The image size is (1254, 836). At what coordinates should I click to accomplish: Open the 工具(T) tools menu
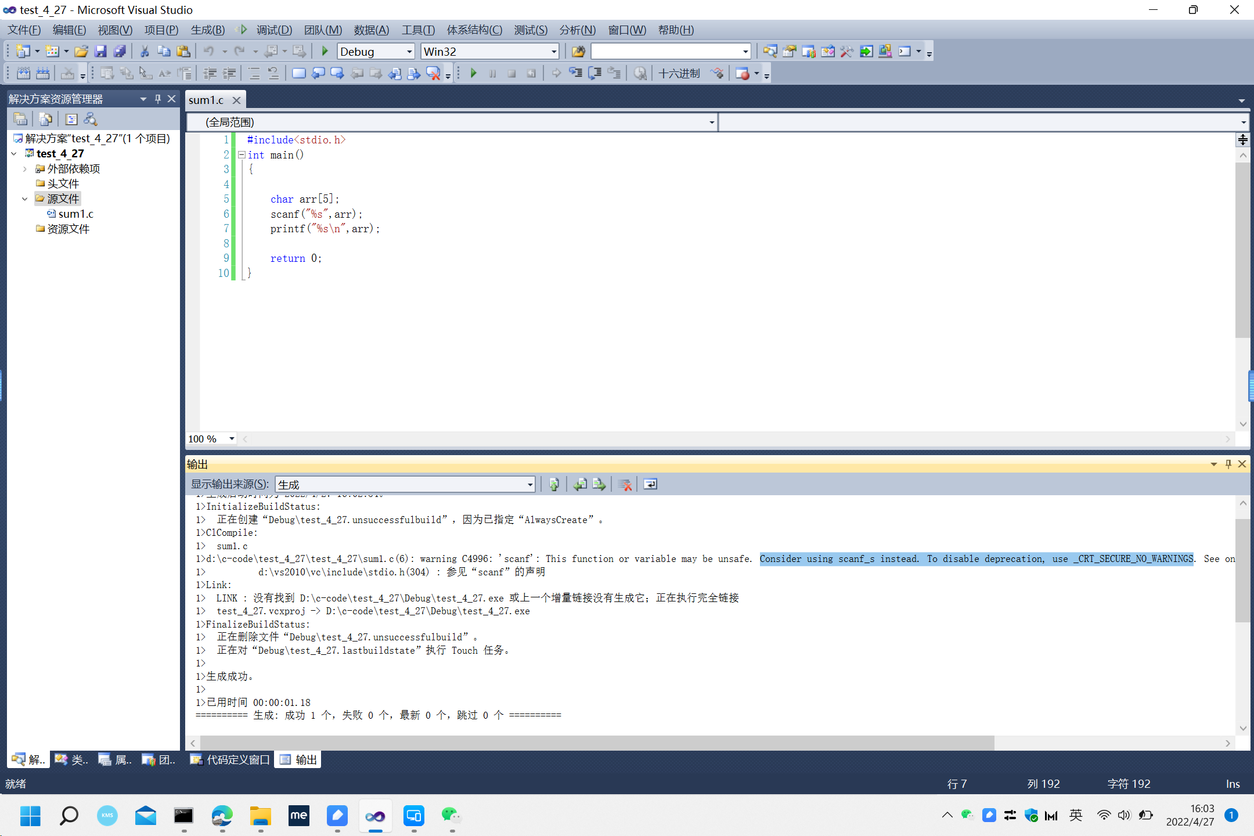418,30
